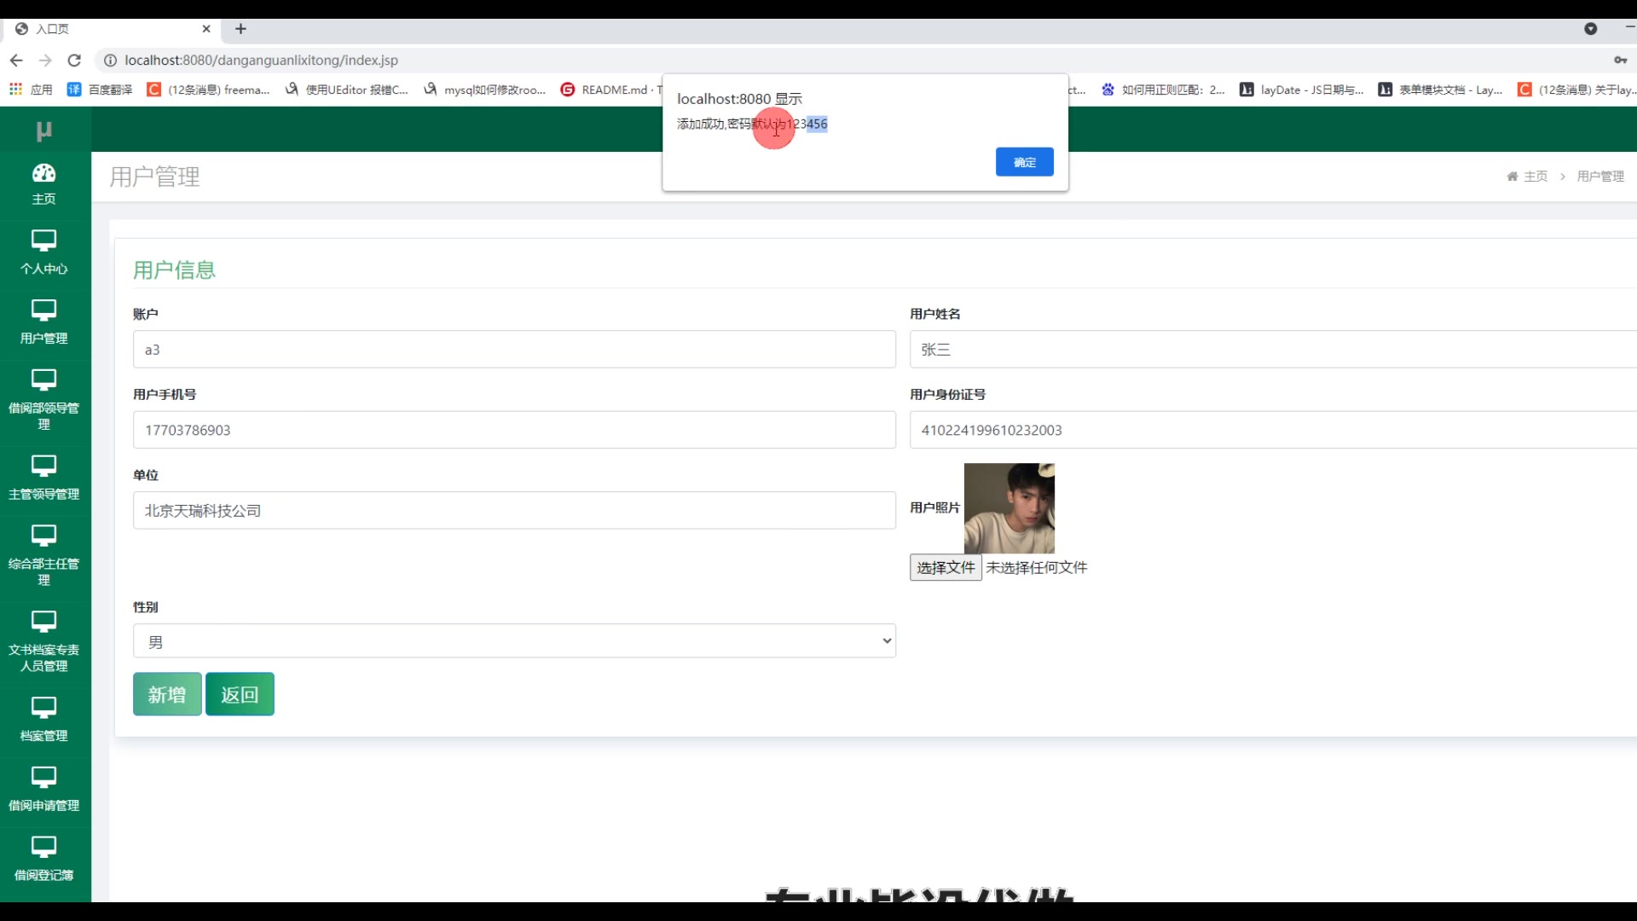Open 主管领导管理 sidebar menu item
1637x921 pixels.
click(43, 478)
